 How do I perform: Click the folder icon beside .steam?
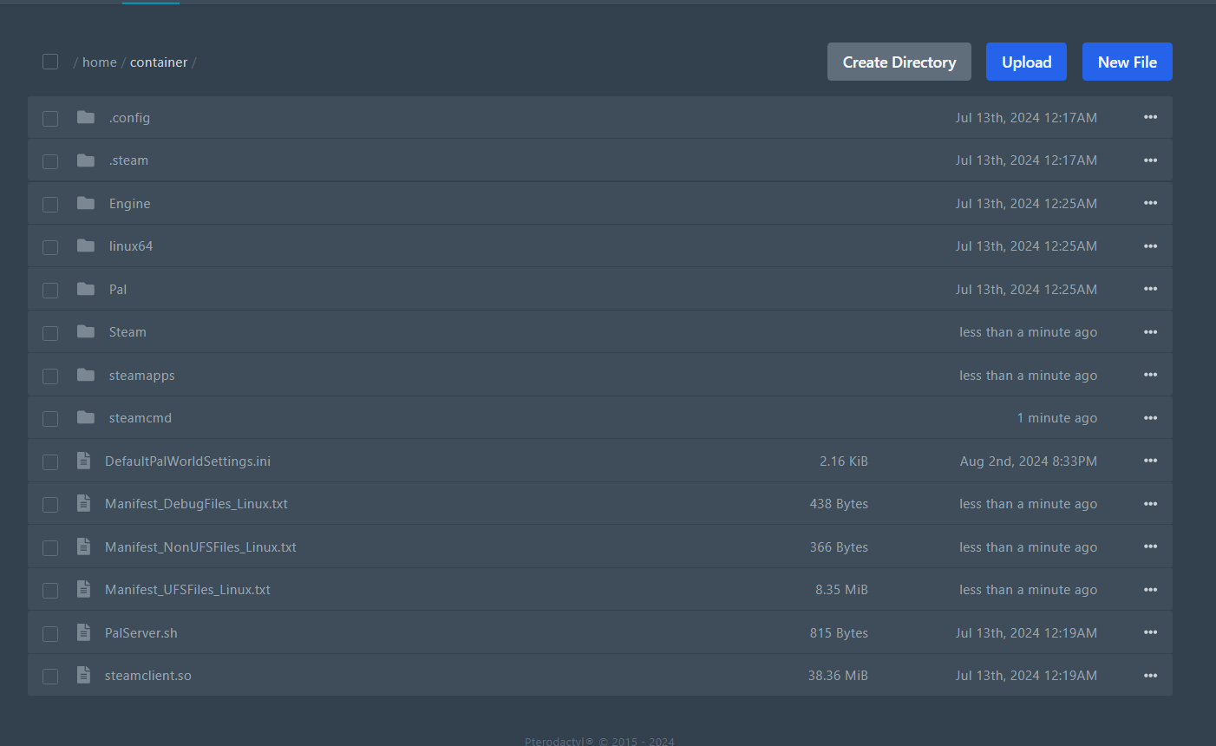[85, 160]
